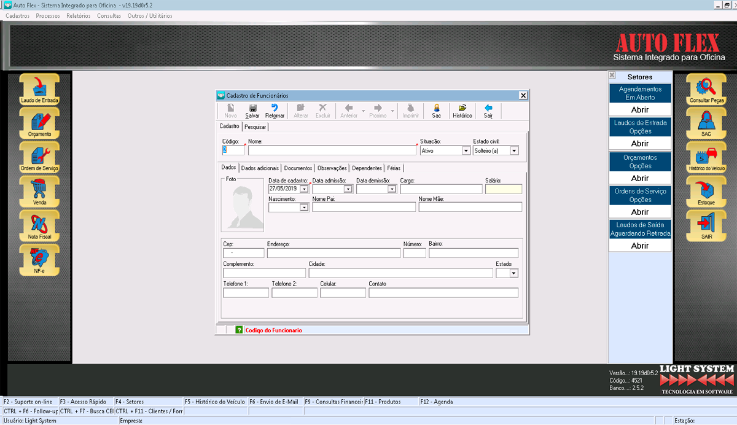This screenshot has width=737, height=425.
Task: Open the Data demissão date dropdown
Action: click(392, 189)
